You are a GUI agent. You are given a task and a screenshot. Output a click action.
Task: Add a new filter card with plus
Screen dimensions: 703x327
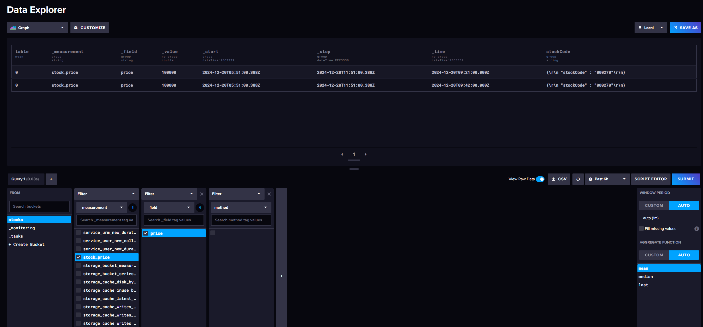point(281,276)
